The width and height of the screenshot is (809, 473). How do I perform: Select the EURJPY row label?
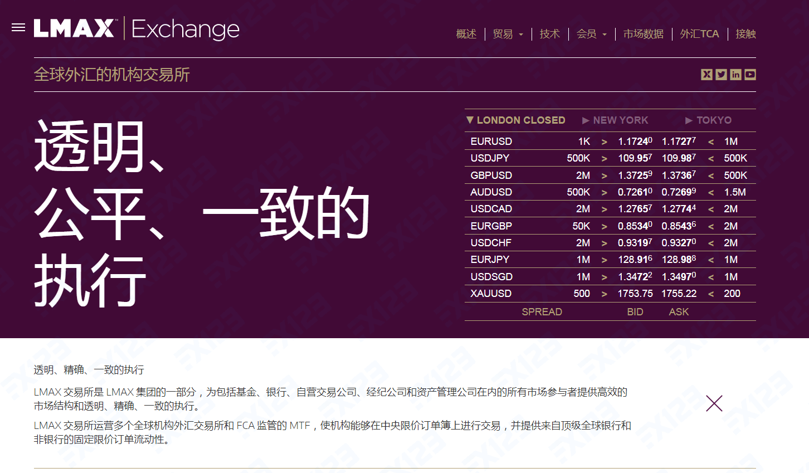coord(490,260)
